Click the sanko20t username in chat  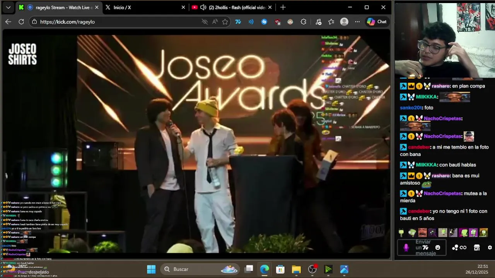pyautogui.click(x=411, y=108)
